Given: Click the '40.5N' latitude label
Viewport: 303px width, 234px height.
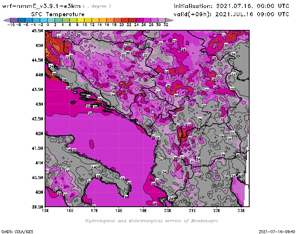Looking at the screenshot, I should tap(37, 178).
